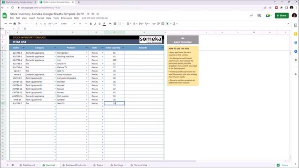Click the Format as percent icon
The image size is (299, 168).
tap(41, 24)
